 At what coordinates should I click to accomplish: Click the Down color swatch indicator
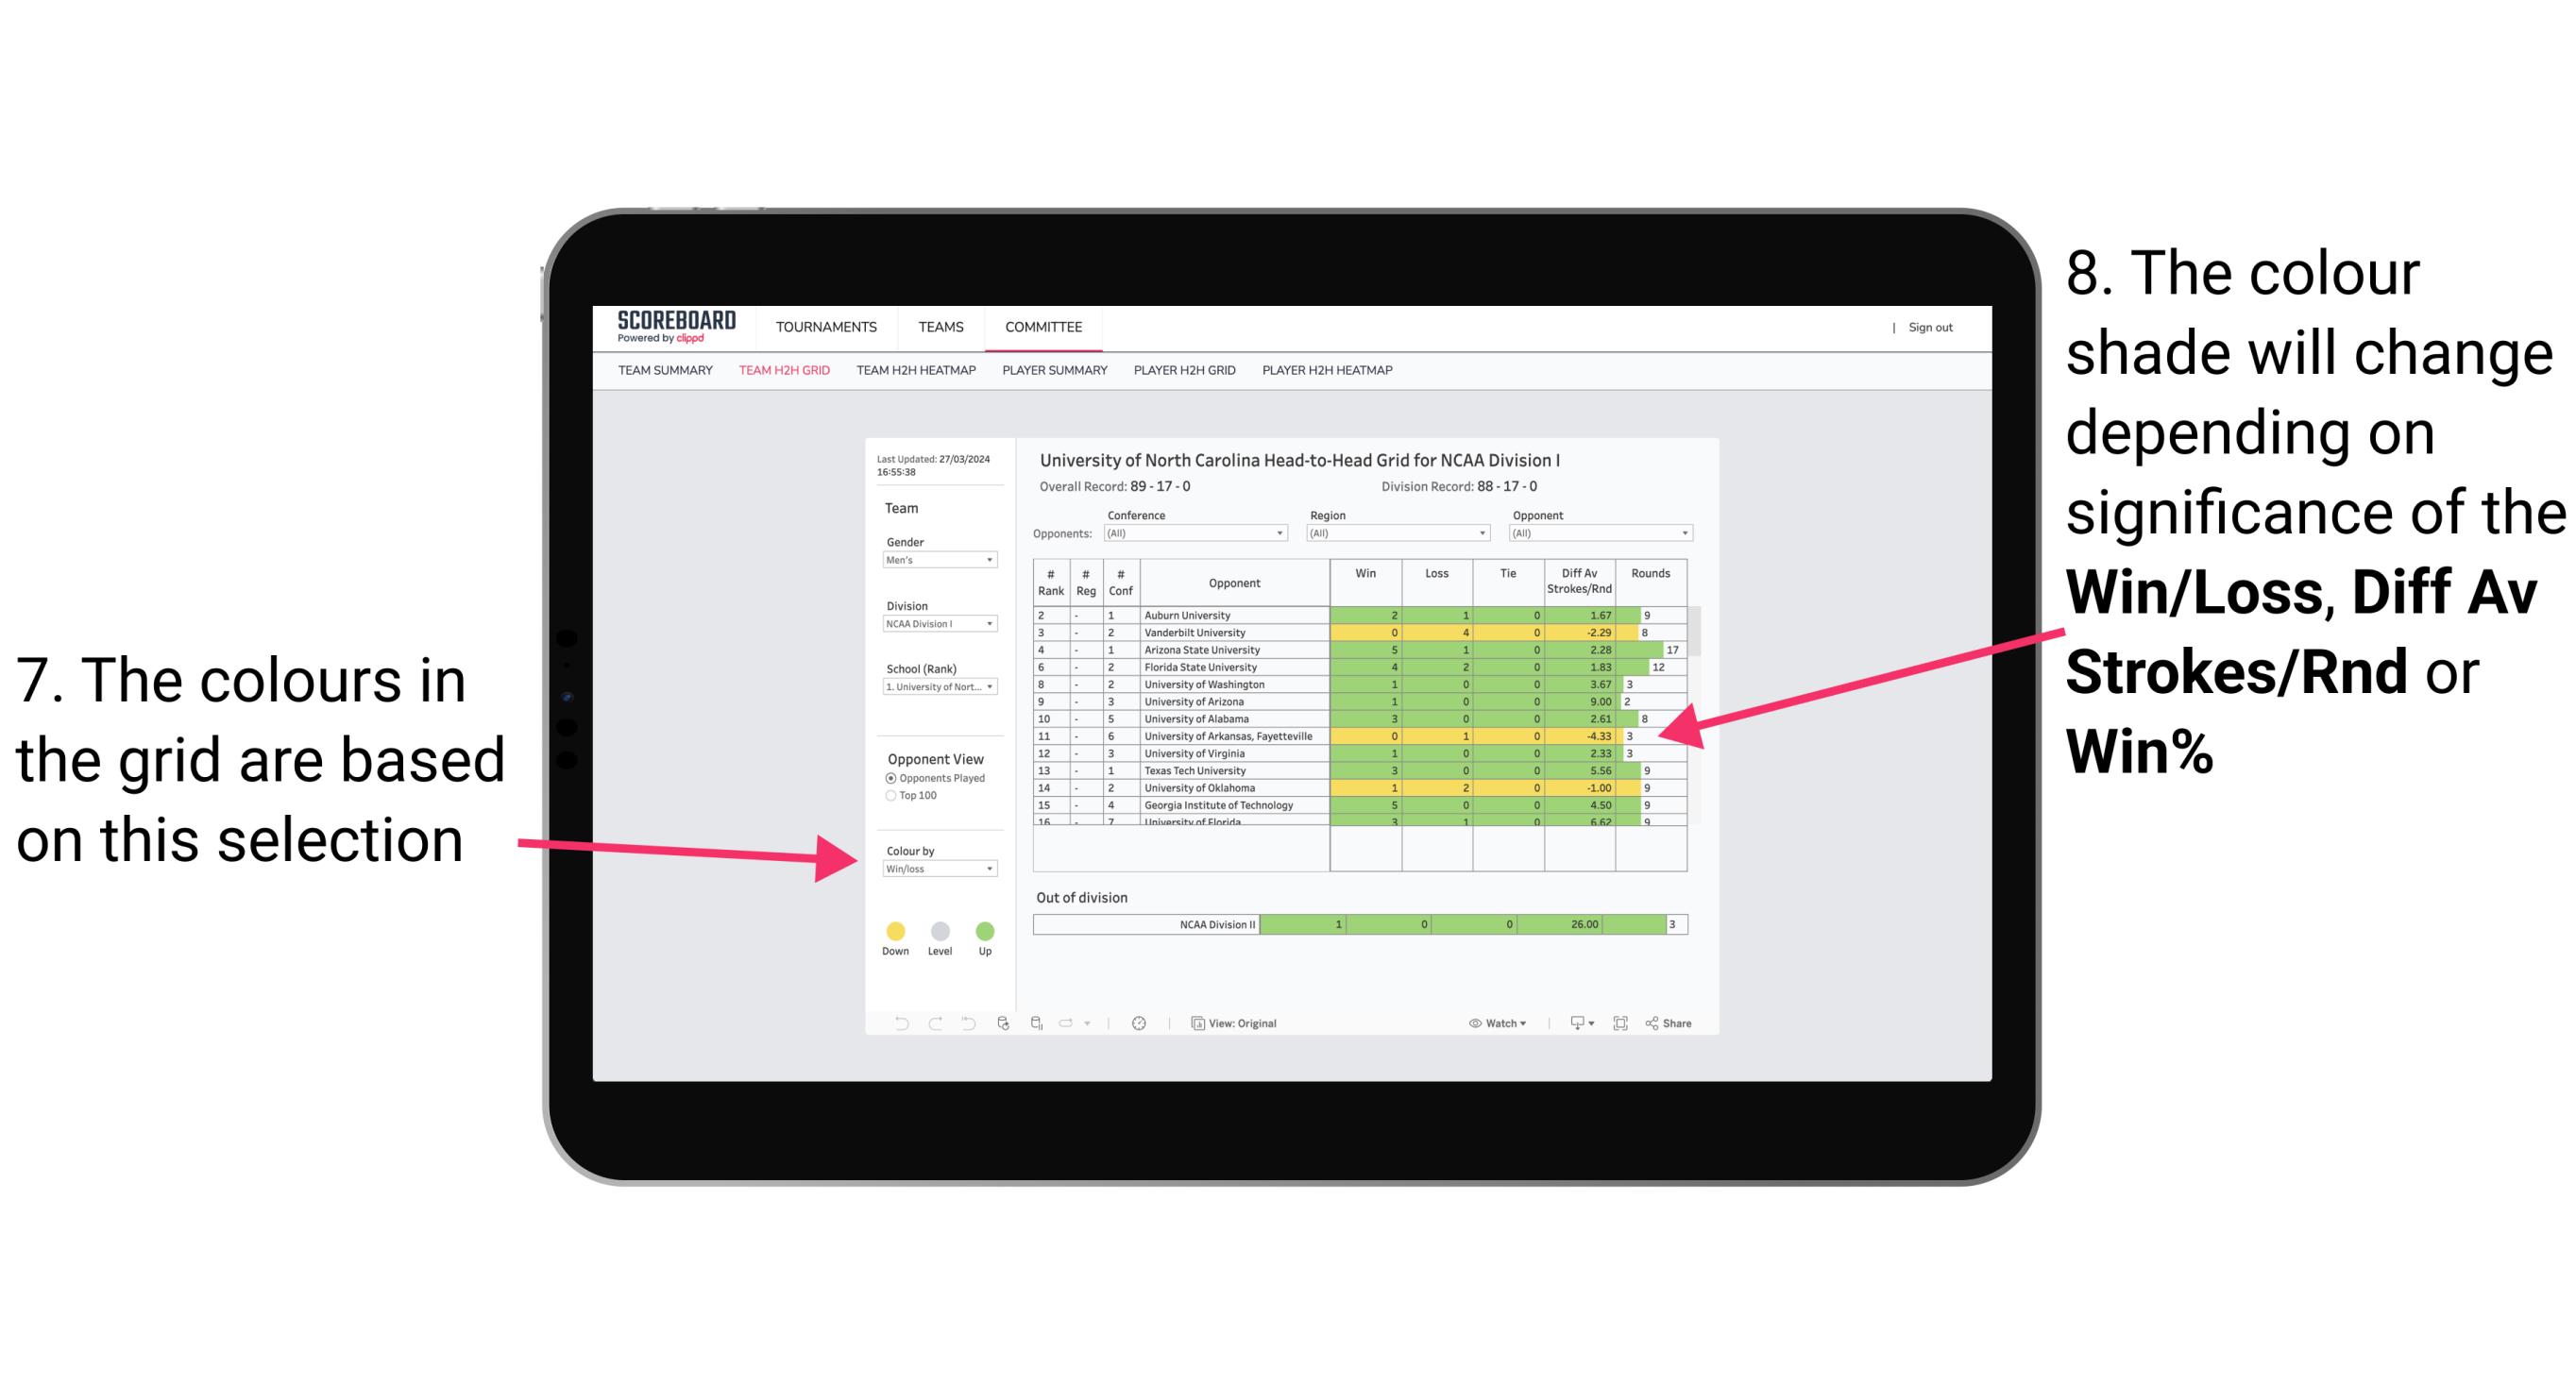pos(894,923)
